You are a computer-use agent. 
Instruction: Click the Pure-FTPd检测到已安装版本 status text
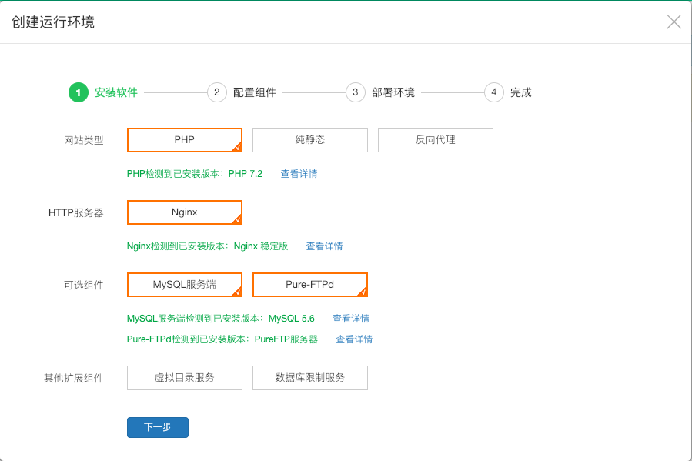click(222, 339)
